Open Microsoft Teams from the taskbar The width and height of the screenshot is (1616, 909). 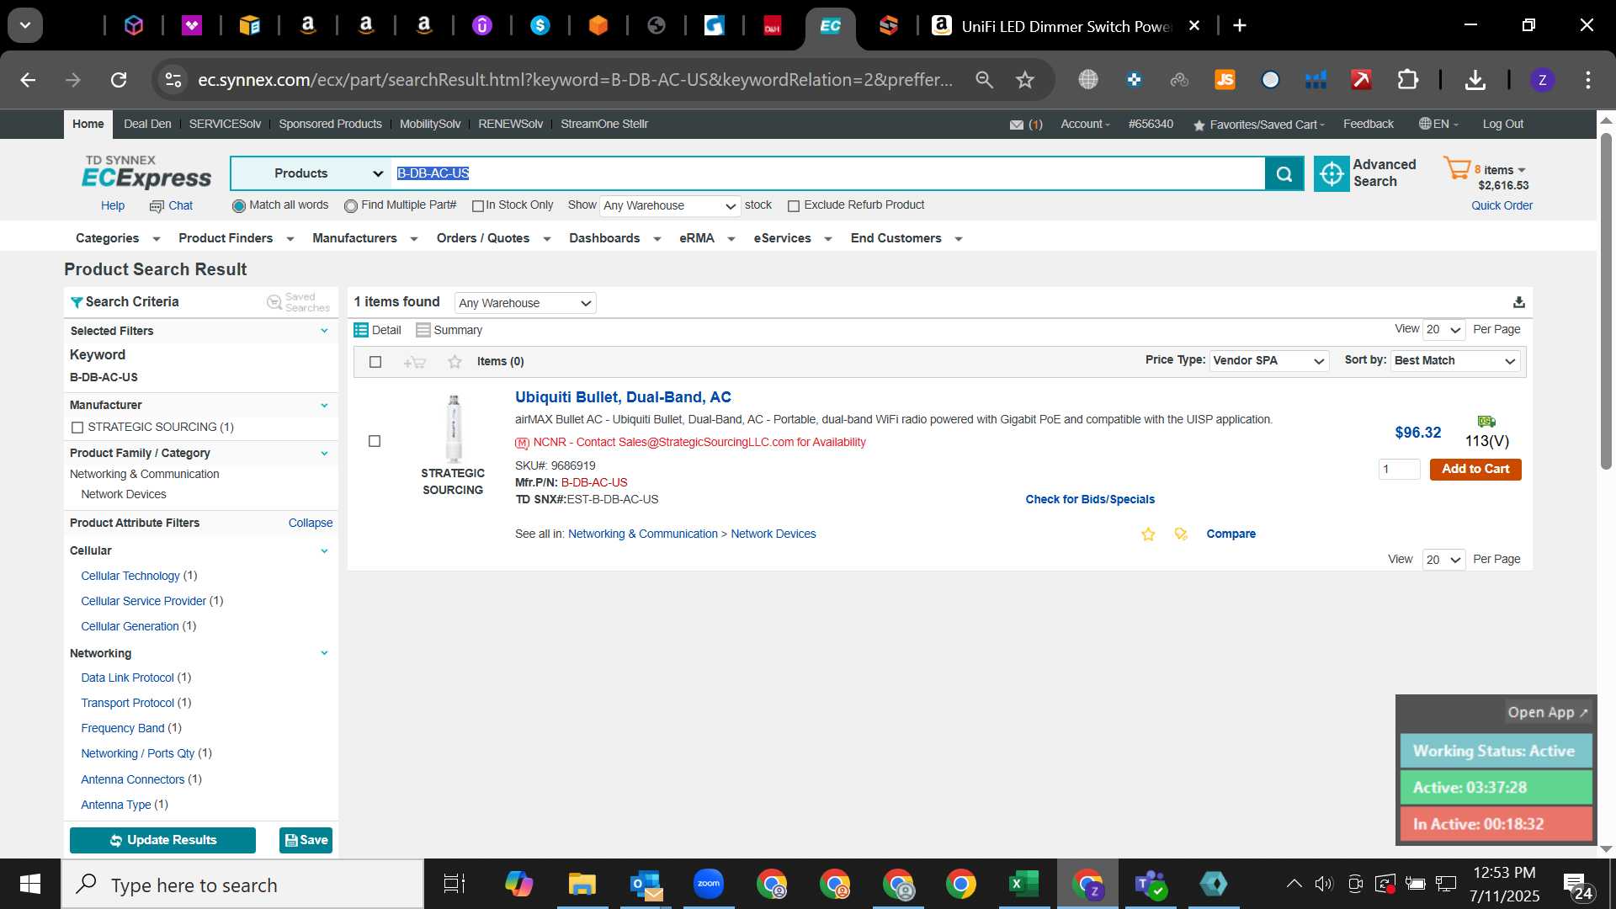click(x=1151, y=884)
